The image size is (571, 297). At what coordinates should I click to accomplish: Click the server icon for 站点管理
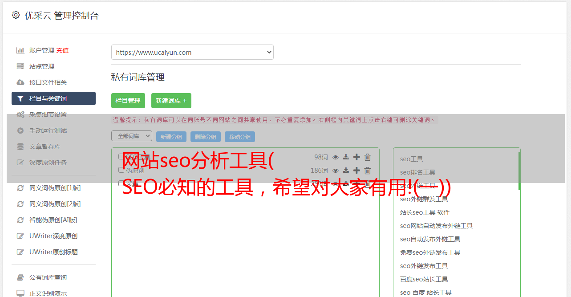pos(20,66)
